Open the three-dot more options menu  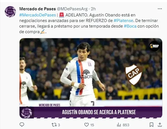pos(160,9)
